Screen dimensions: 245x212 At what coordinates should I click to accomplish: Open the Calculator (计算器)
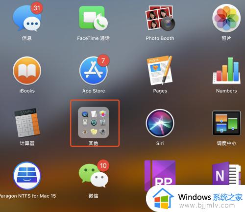coord(27,123)
